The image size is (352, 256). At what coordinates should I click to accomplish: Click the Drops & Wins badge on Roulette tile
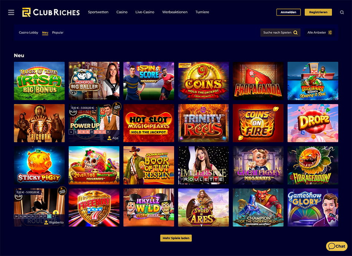[62, 191]
